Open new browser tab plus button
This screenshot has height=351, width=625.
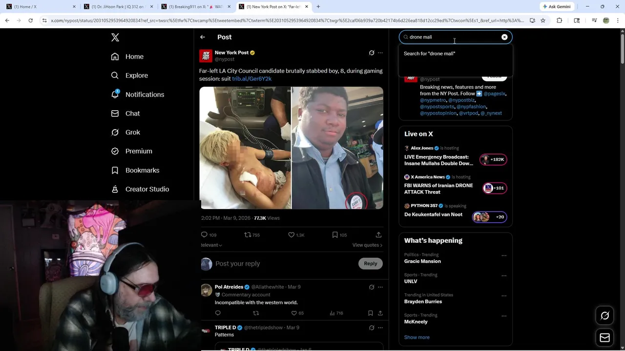(318, 7)
